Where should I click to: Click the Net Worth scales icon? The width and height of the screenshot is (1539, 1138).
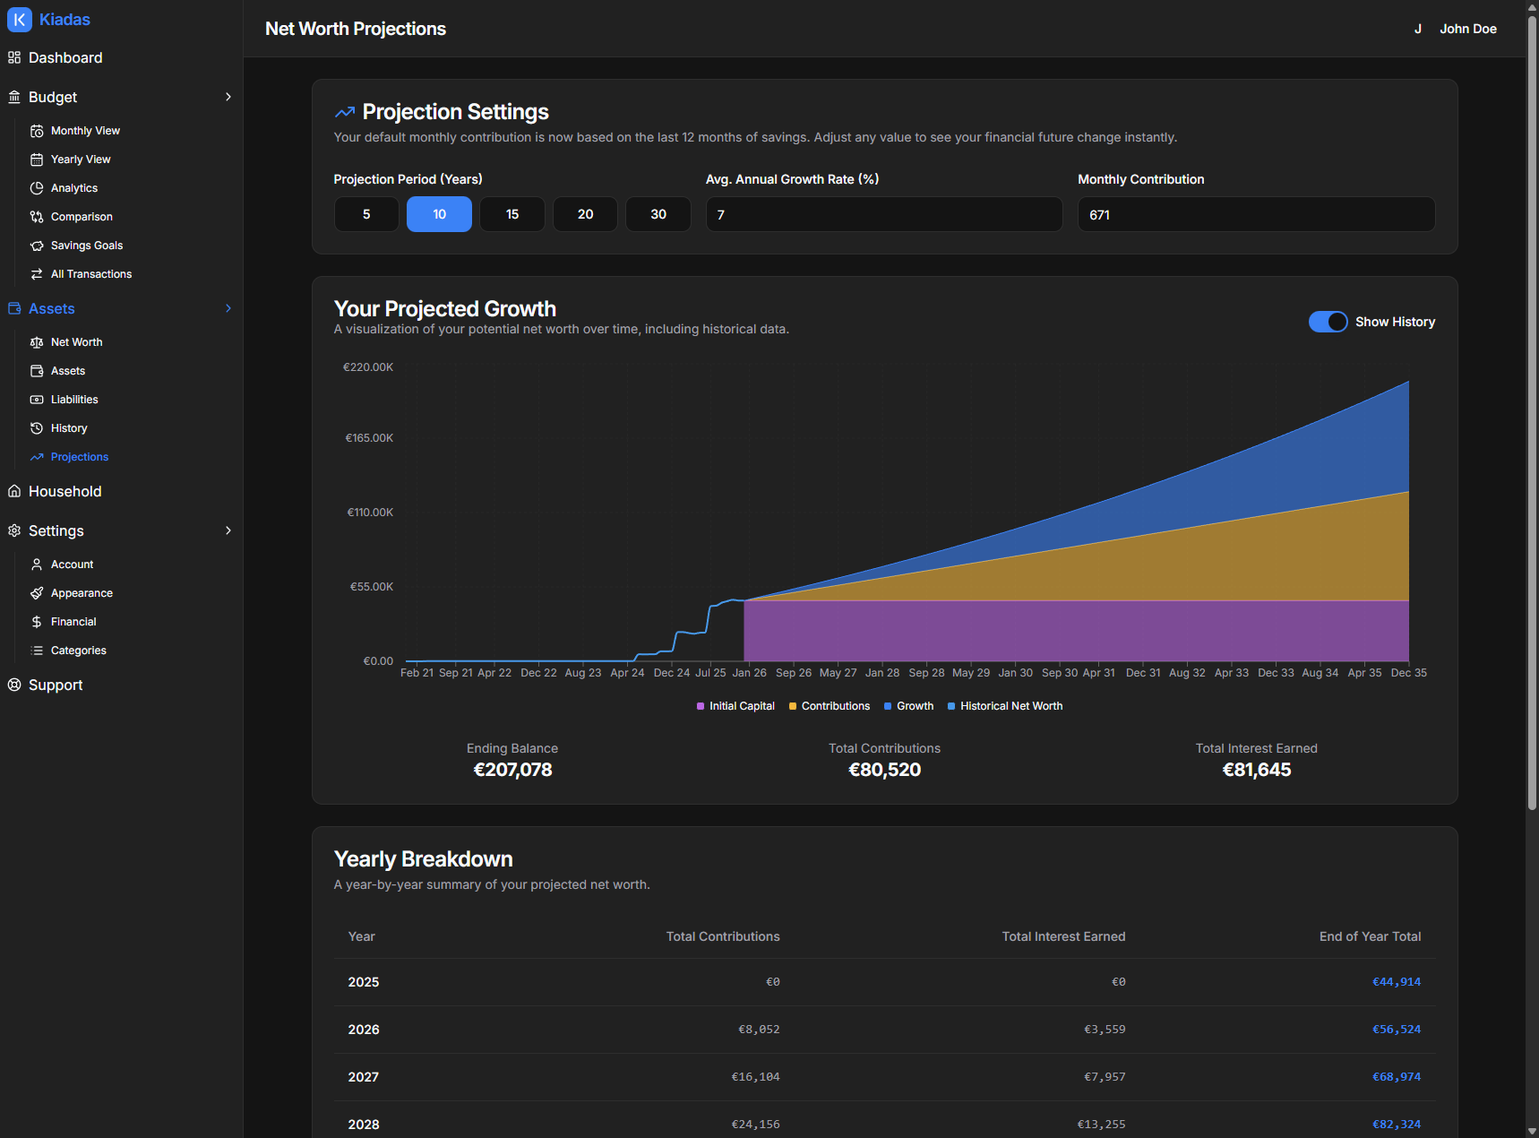pos(37,342)
